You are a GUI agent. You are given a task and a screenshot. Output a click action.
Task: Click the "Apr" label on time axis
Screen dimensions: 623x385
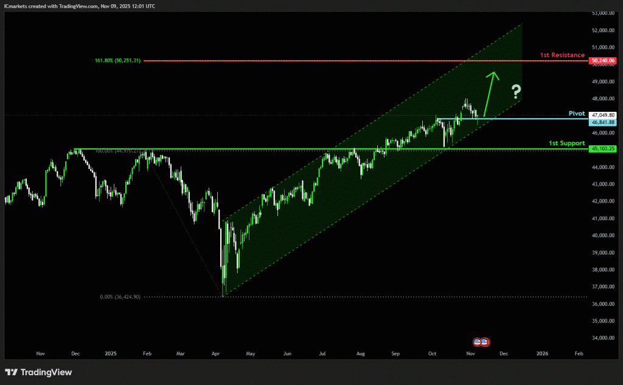click(216, 353)
